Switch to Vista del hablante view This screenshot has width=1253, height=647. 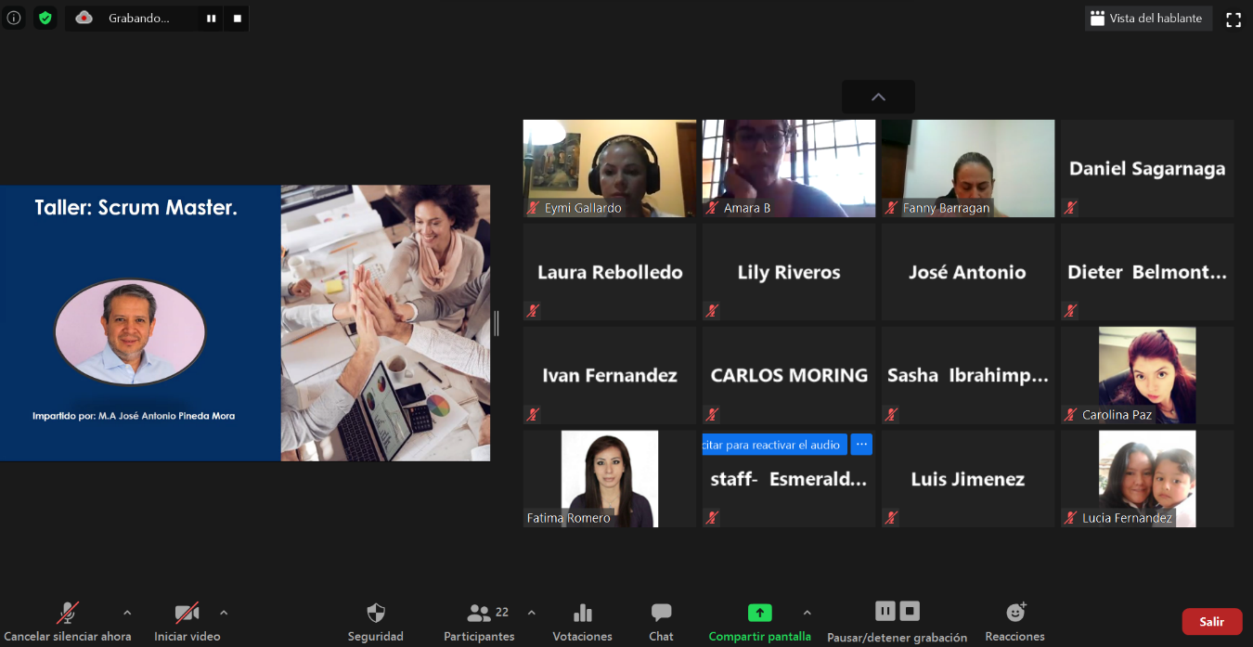(1147, 19)
